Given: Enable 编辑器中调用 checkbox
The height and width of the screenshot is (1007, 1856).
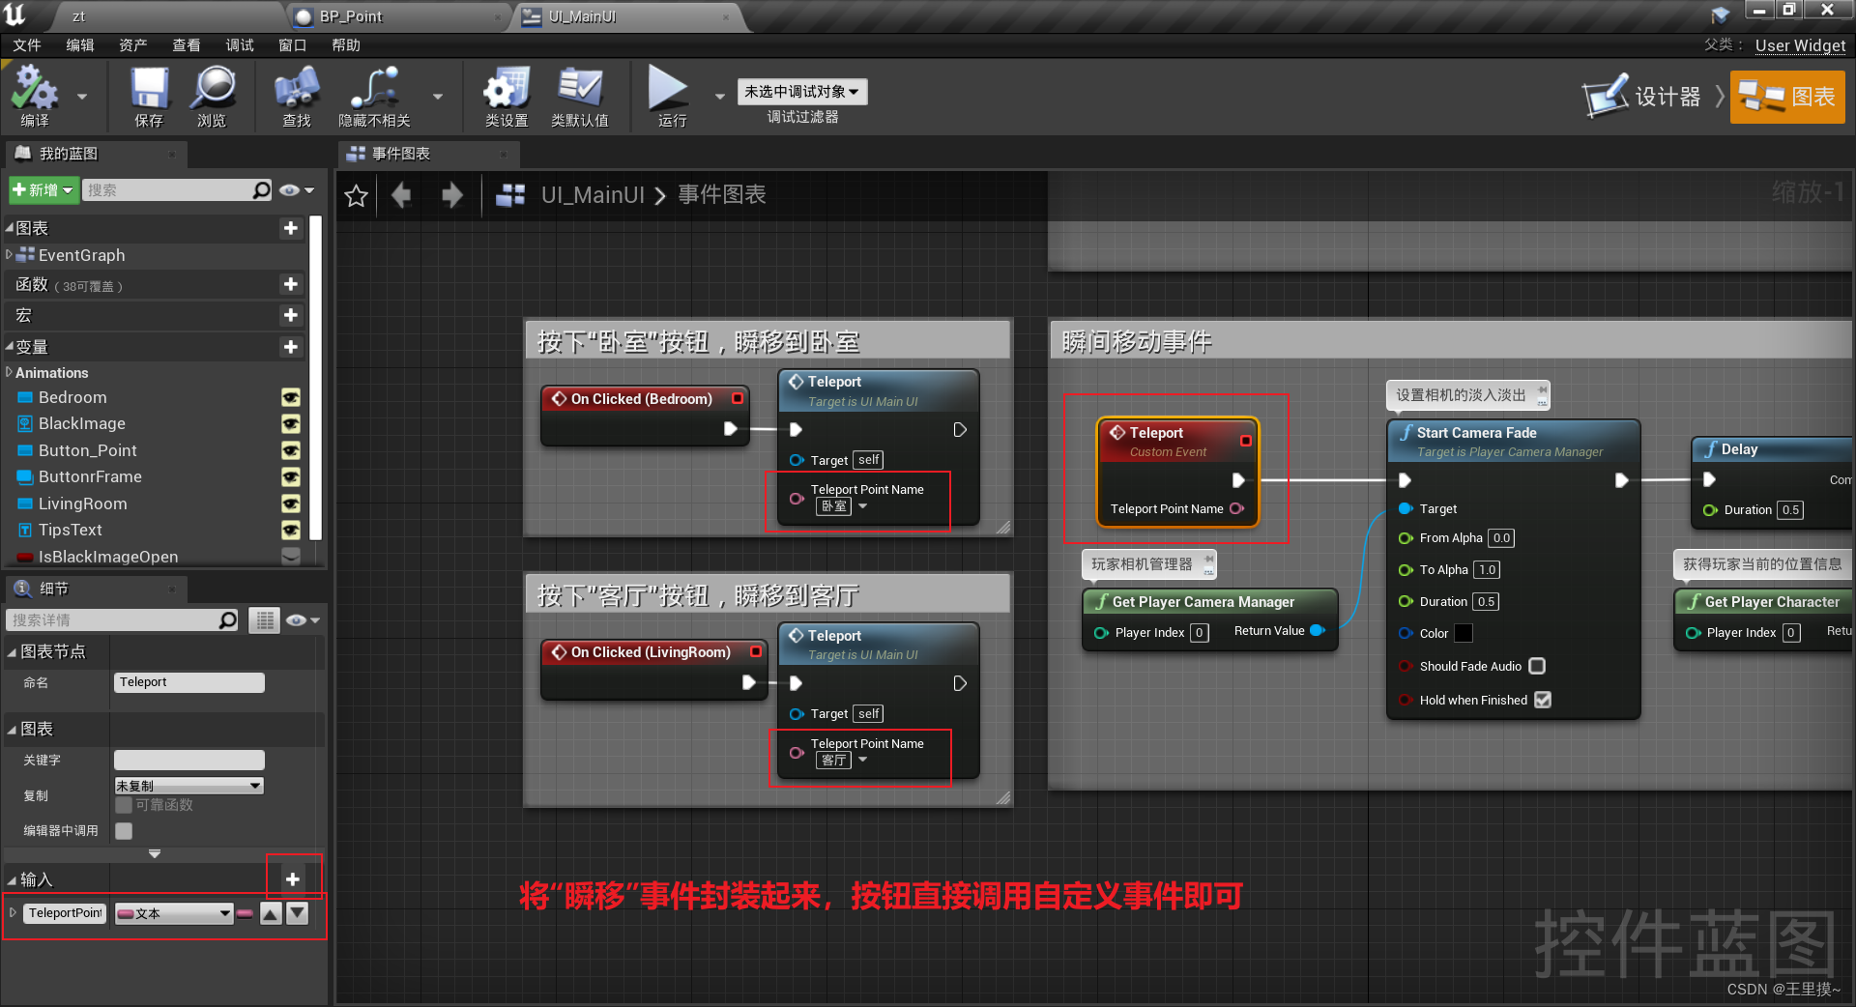Looking at the screenshot, I should coord(124,831).
